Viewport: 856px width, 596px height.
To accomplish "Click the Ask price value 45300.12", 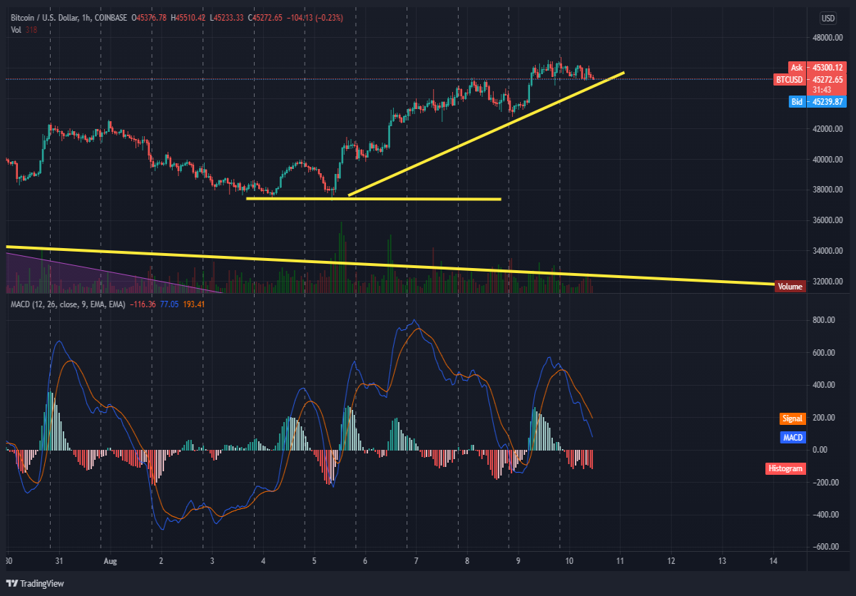I will 827,67.
